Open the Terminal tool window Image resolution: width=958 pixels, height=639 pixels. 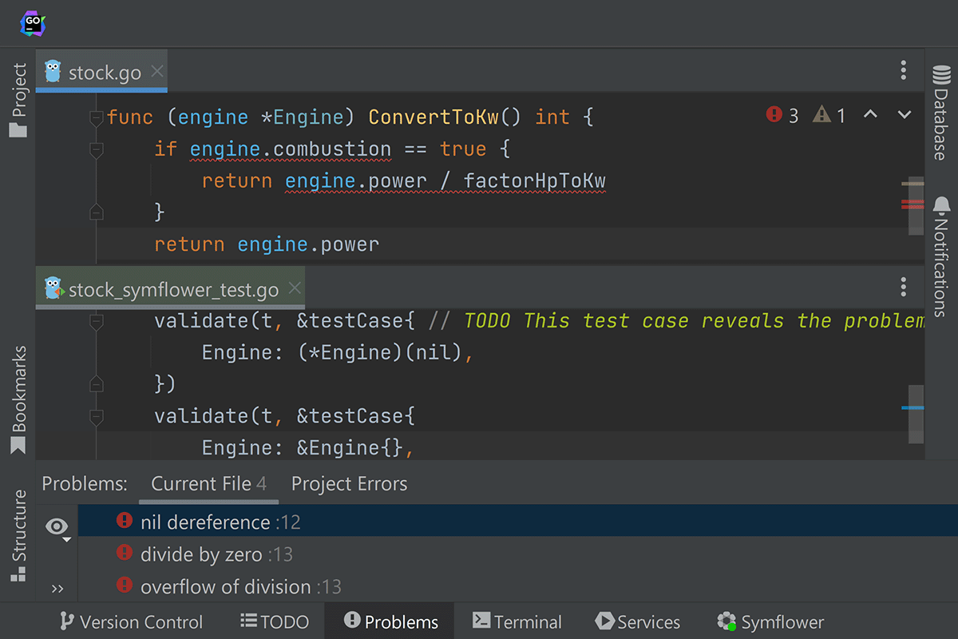coord(517,621)
